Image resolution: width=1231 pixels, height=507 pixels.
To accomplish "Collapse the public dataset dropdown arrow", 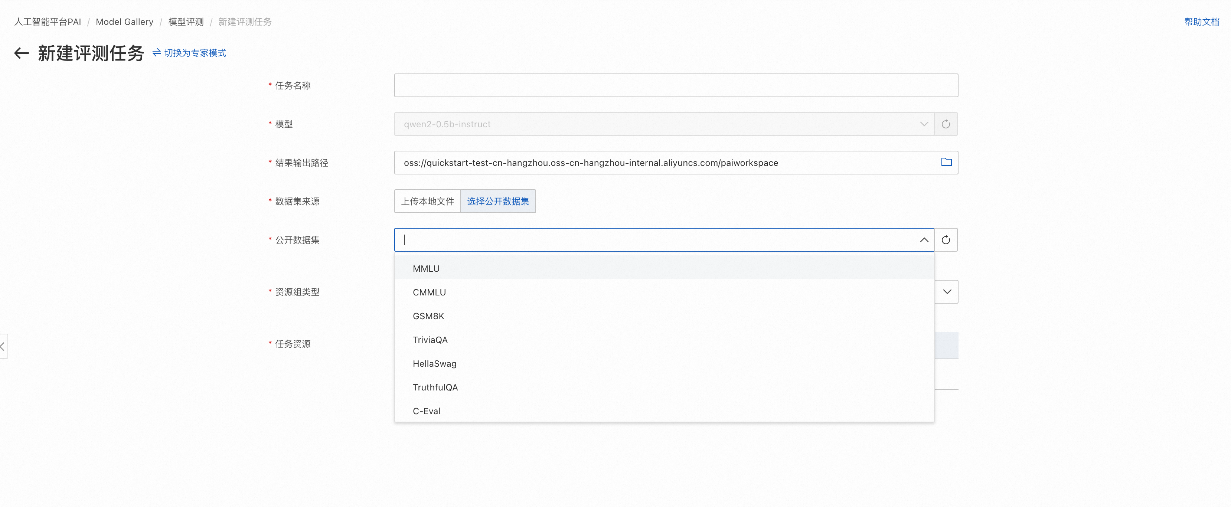I will pos(924,240).
